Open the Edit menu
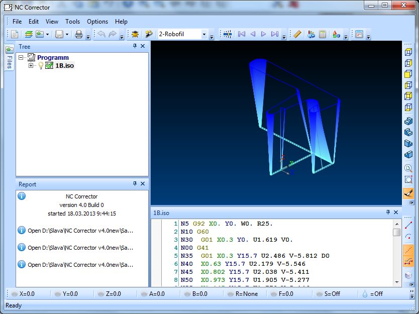 34,22
